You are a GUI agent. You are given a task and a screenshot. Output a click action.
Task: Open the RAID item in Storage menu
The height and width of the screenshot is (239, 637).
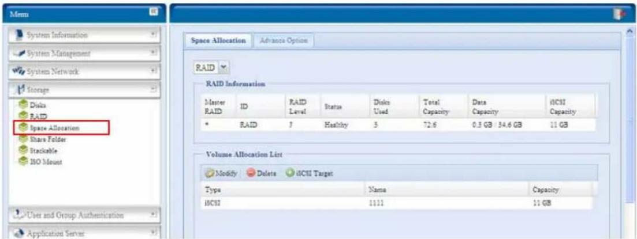tap(40, 117)
